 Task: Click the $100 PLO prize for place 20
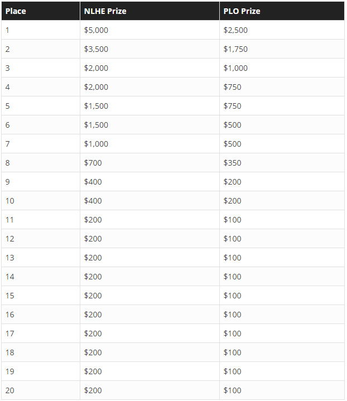pos(233,390)
